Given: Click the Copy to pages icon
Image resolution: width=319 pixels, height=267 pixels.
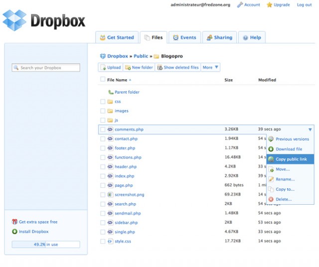Looking at the screenshot, I should 271,189.
